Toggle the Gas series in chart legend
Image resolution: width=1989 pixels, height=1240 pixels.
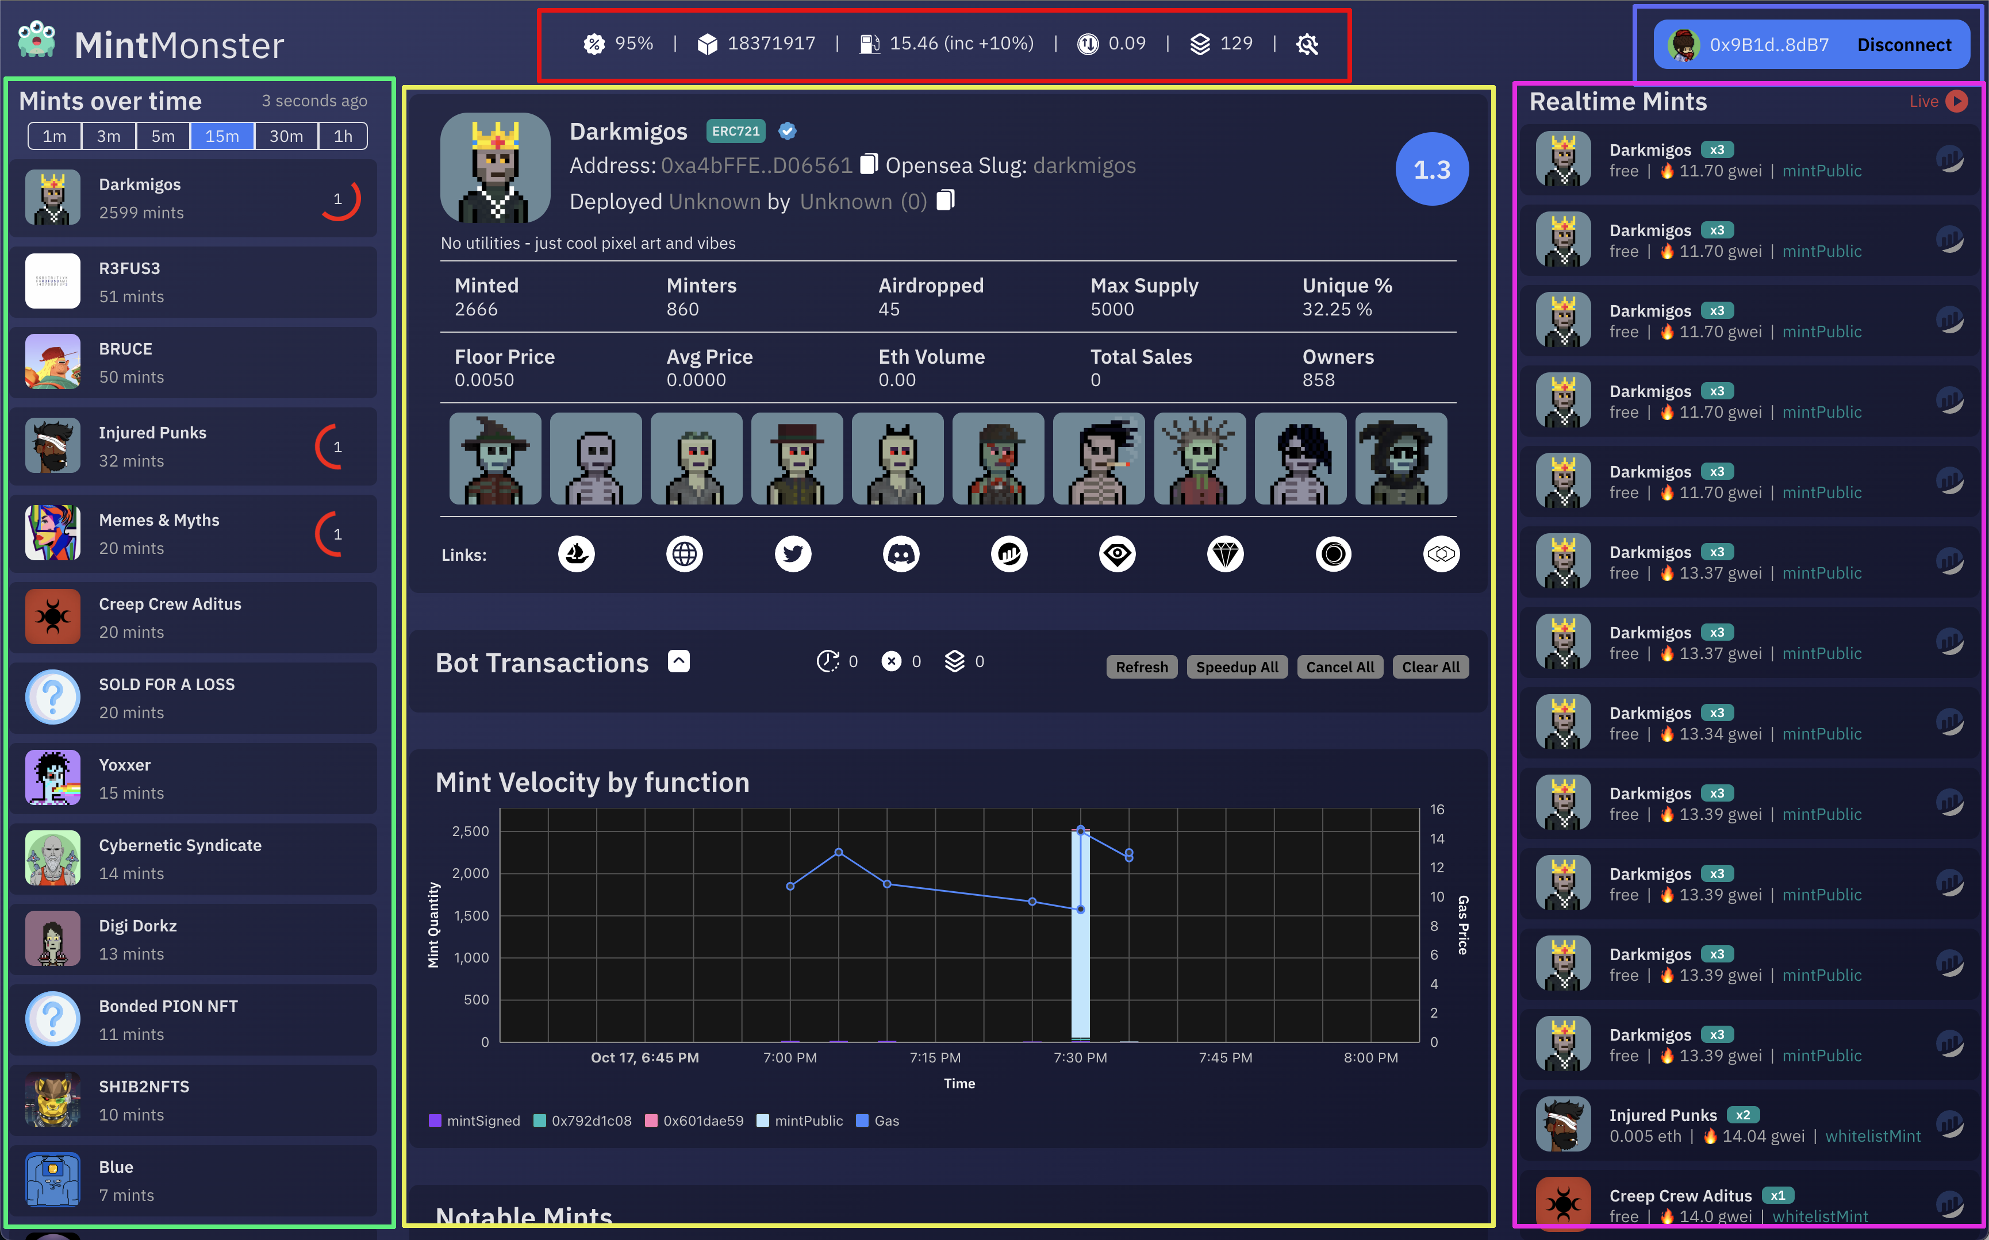886,1121
